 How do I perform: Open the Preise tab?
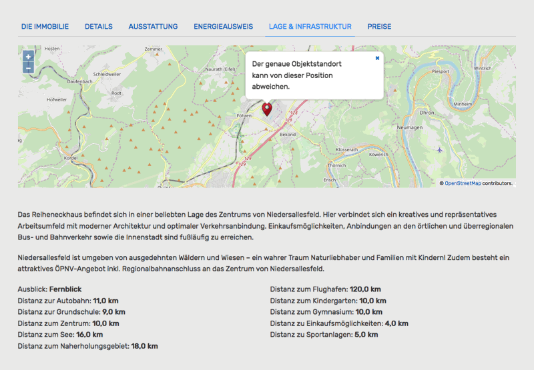click(379, 27)
